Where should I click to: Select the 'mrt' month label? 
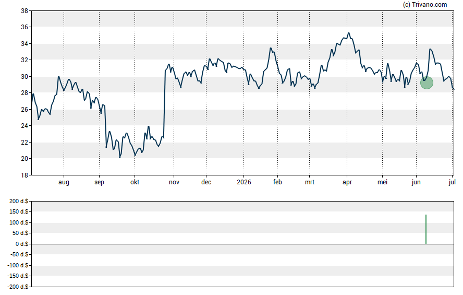point(310,182)
